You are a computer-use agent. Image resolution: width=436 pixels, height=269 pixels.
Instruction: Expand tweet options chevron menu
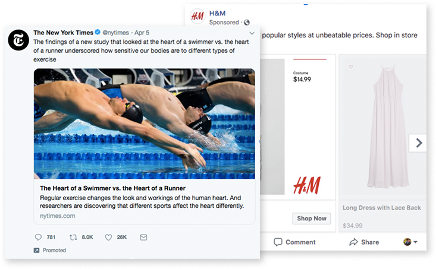tap(252, 33)
